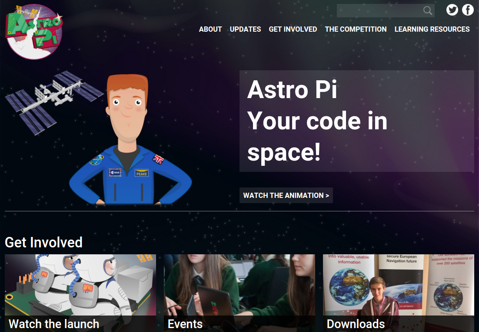Click the Watch The Animation button

pos(286,195)
